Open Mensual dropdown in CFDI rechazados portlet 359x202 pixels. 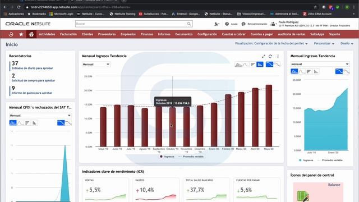pyautogui.click(x=40, y=116)
